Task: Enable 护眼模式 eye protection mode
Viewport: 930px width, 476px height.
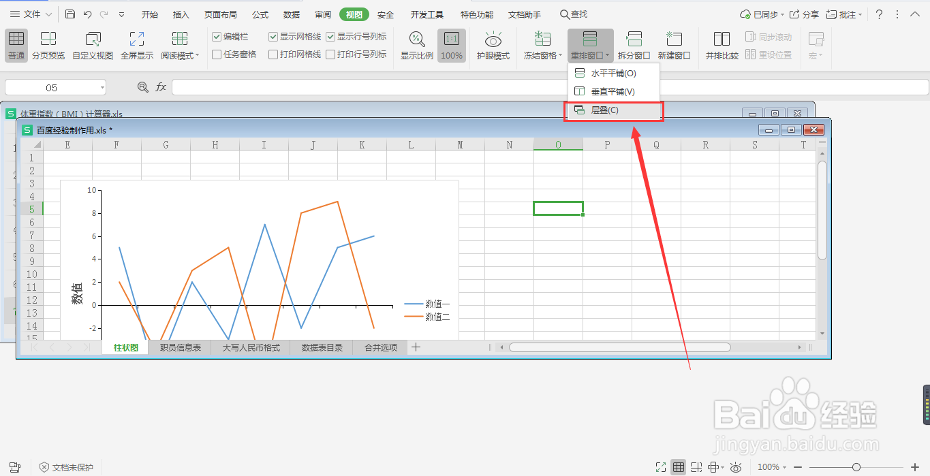Action: (493, 45)
